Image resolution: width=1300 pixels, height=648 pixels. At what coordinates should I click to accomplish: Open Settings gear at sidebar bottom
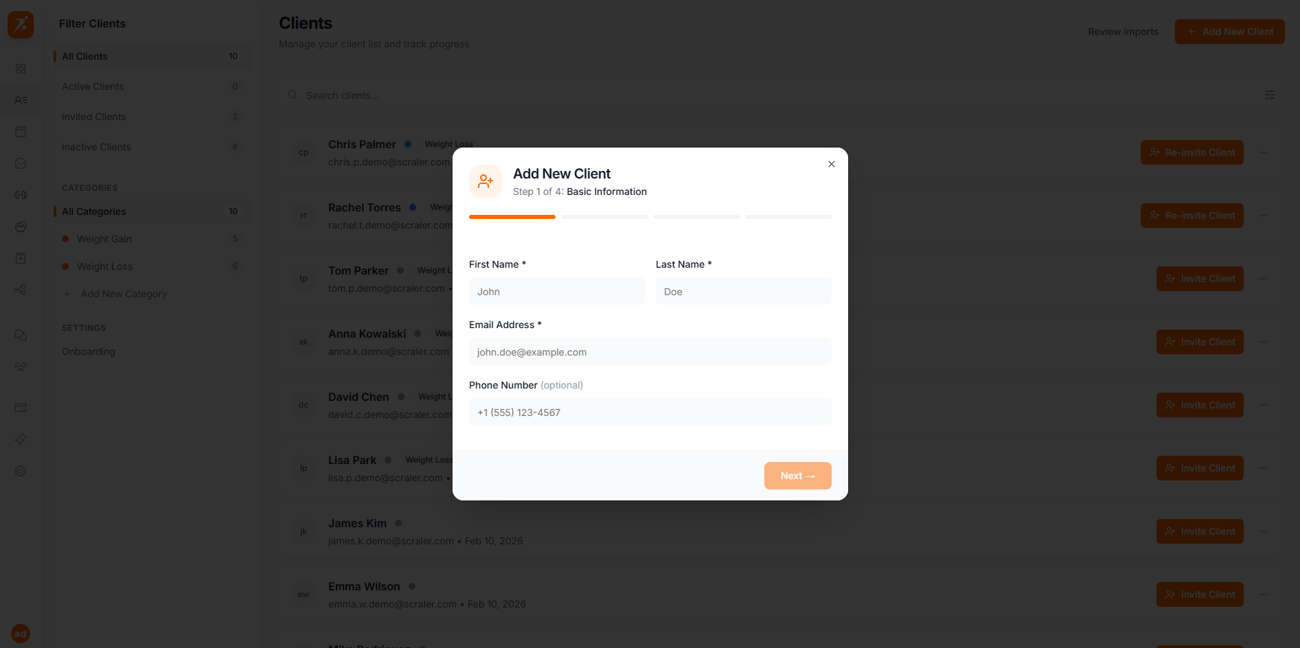click(21, 471)
